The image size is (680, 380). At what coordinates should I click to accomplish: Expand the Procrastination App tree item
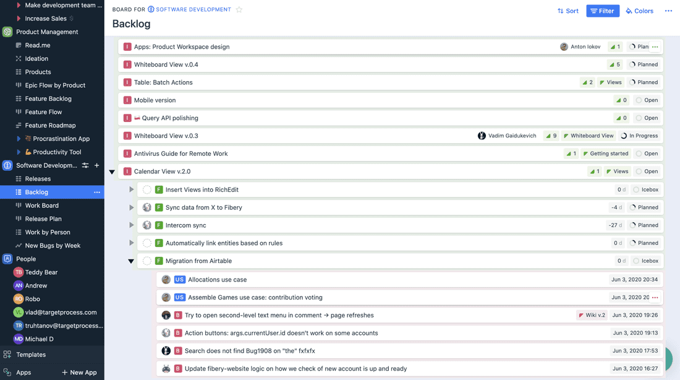(x=19, y=139)
